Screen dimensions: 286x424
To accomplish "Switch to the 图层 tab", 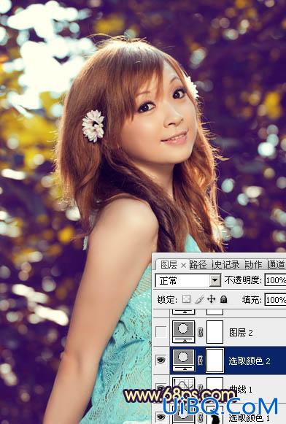I will point(169,265).
